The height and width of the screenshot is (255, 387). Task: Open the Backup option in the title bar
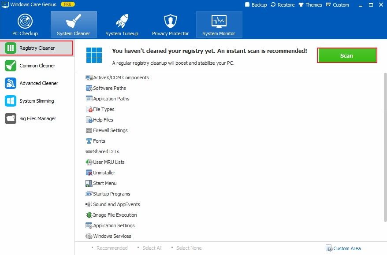tap(256, 5)
